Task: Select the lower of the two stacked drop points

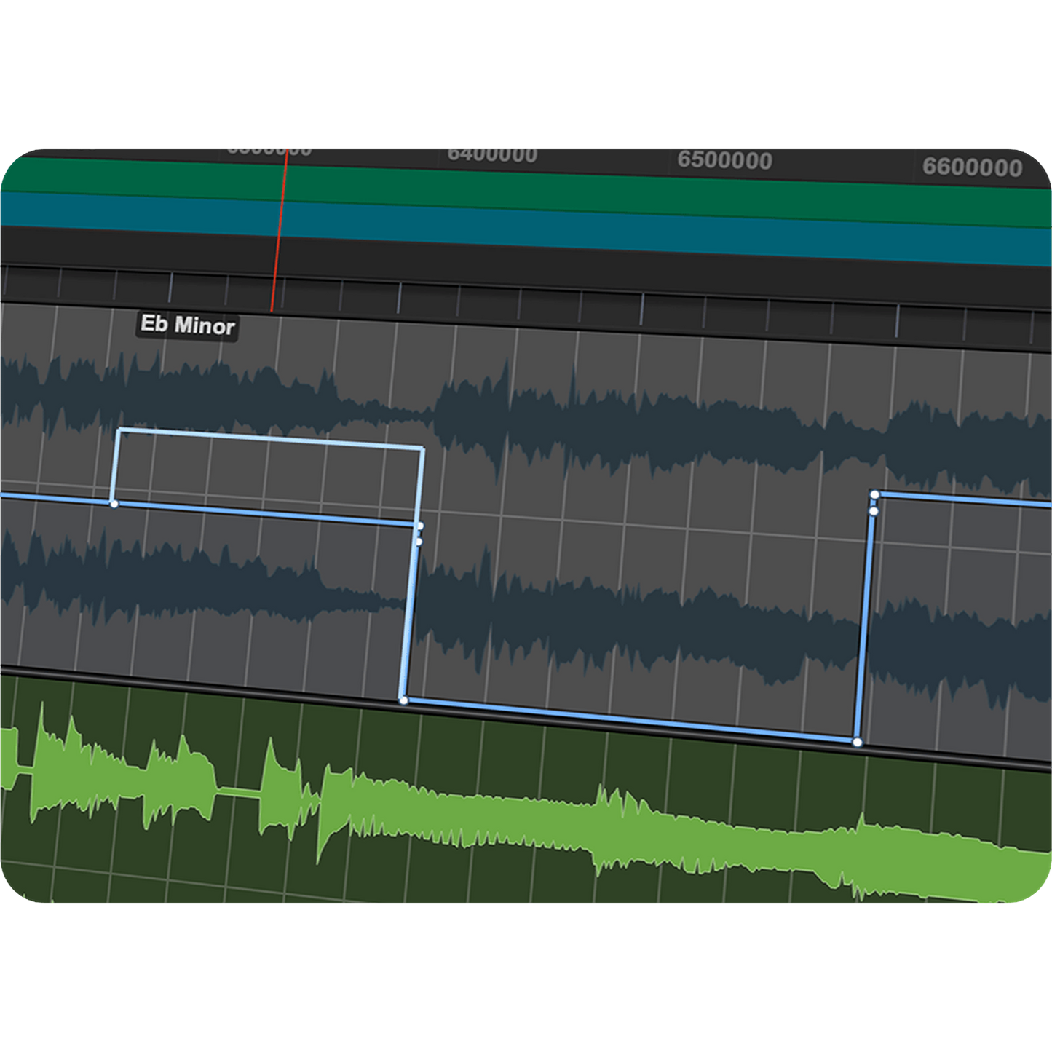Action: pos(418,541)
